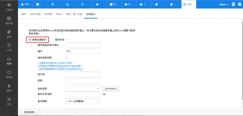
Task: Click the 套用(应用) apply button
Action: point(29,112)
